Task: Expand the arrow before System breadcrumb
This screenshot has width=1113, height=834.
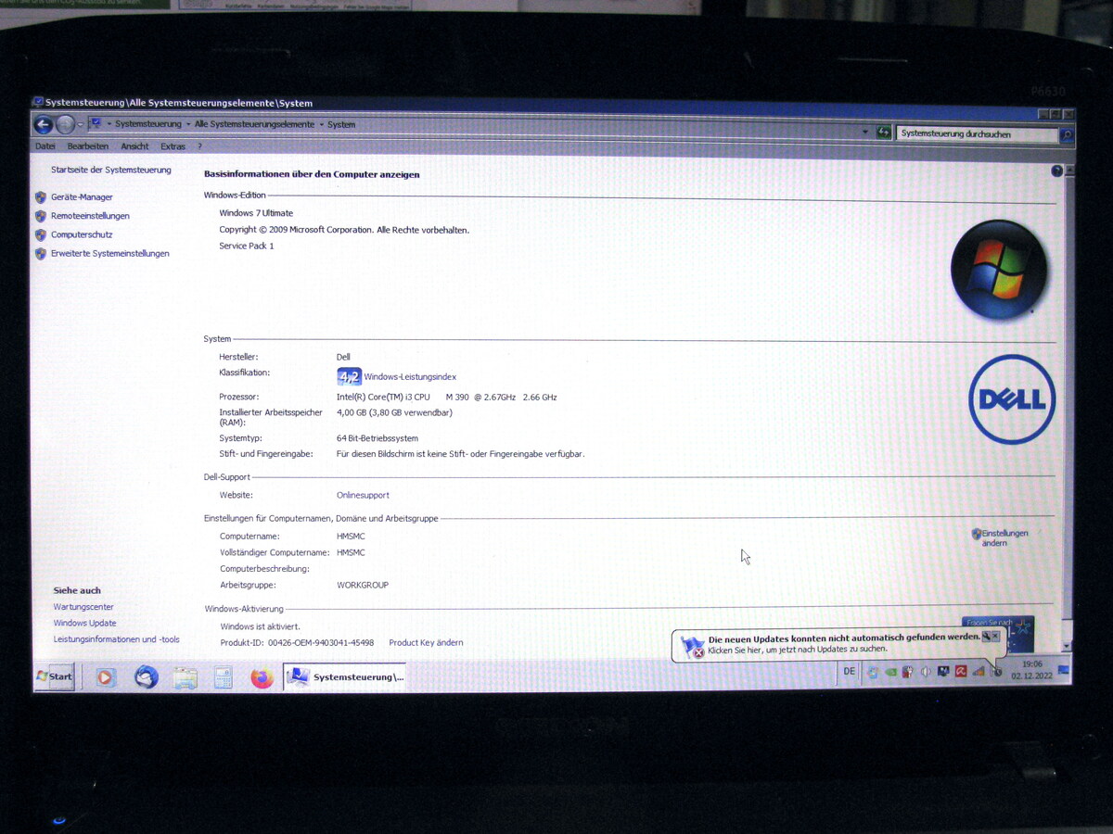Action: pyautogui.click(x=322, y=124)
